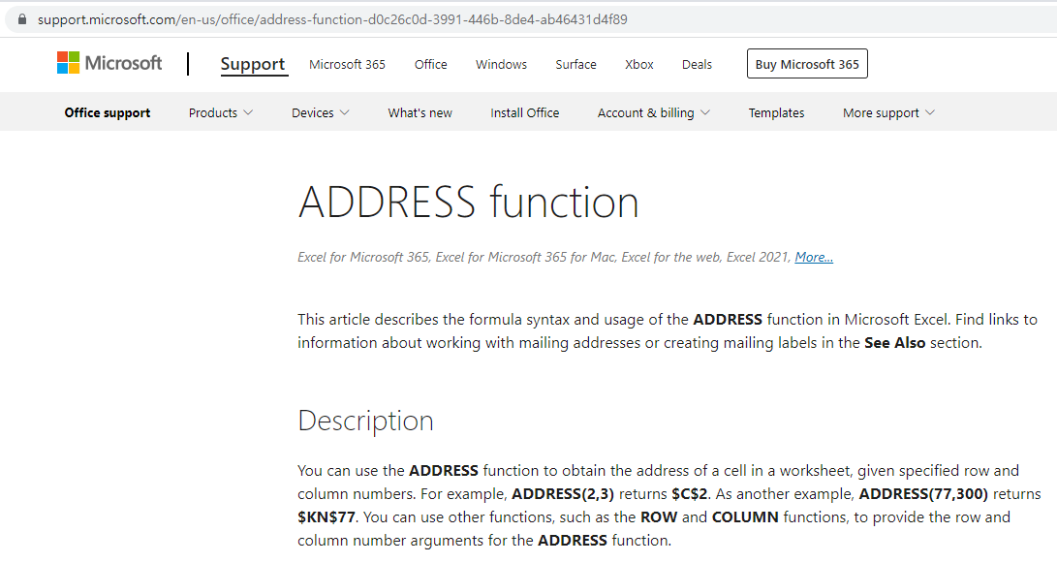
Task: Select the Windows nav item
Action: coord(501,64)
